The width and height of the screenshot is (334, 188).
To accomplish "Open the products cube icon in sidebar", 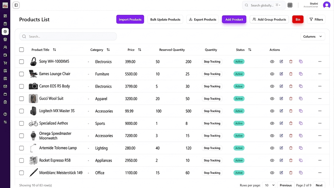I will pos(5,32).
